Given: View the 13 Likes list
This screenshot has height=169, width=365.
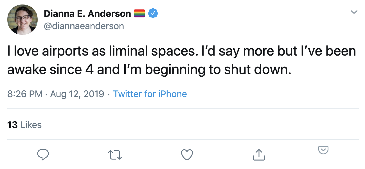Looking at the screenshot, I should click(24, 125).
